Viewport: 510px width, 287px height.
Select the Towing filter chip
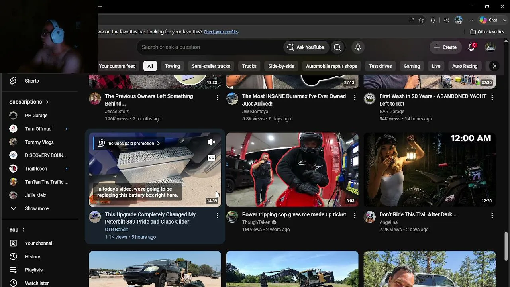[173, 66]
